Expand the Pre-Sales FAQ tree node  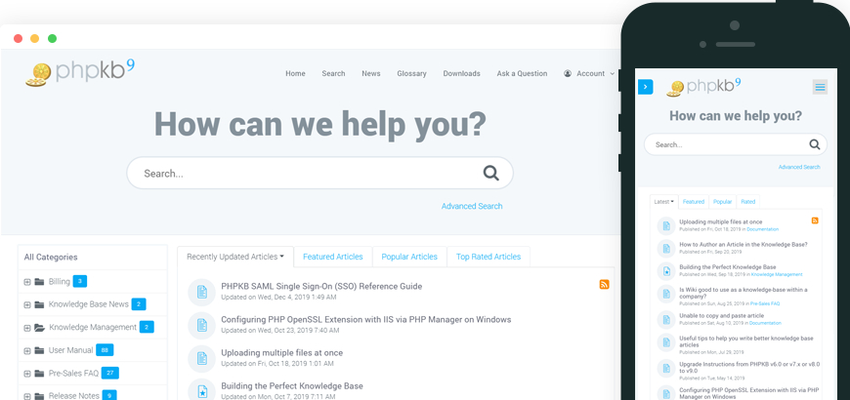(x=27, y=374)
